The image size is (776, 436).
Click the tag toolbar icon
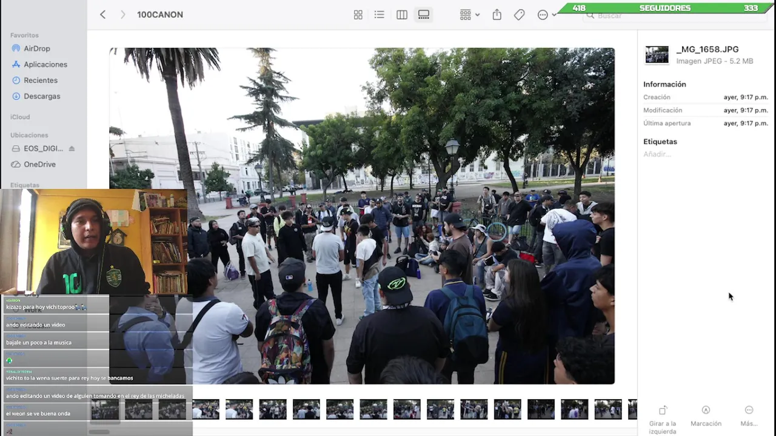(x=520, y=15)
